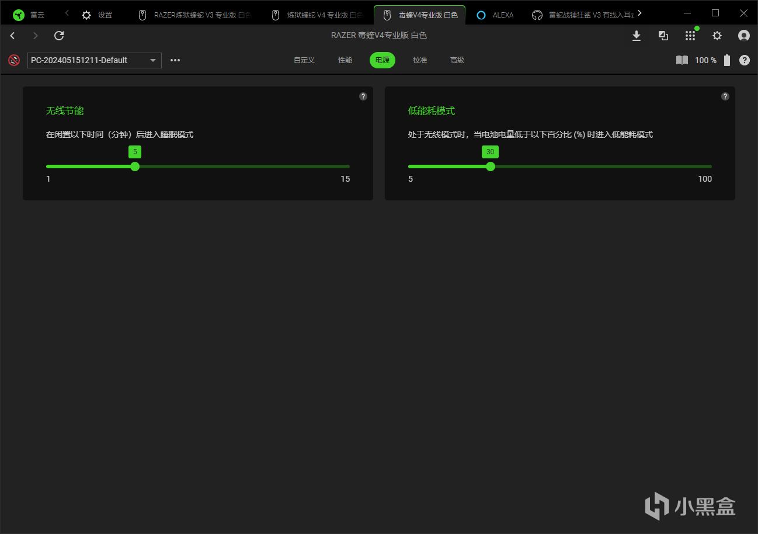The image size is (758, 534).
Task: Open the RAZER炼狱蝰蛇 V3 专业版 tab
Action: click(x=196, y=15)
